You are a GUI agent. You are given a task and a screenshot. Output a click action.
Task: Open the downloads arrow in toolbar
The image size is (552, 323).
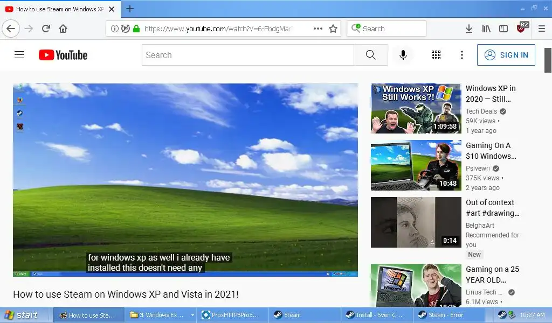[x=469, y=29]
